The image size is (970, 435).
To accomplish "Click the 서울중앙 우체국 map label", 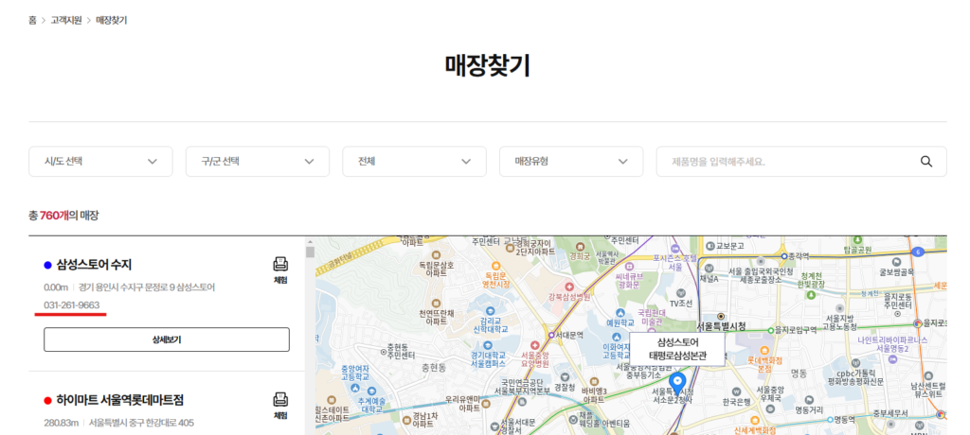I will (771, 393).
